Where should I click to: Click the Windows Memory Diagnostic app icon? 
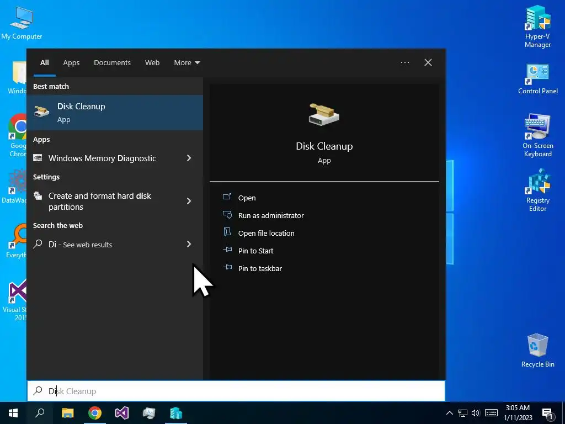[x=38, y=158]
